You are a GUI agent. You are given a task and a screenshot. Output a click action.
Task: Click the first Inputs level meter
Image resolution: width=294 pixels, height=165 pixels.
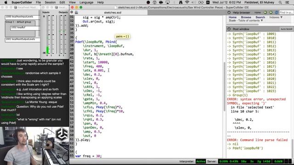48,35
